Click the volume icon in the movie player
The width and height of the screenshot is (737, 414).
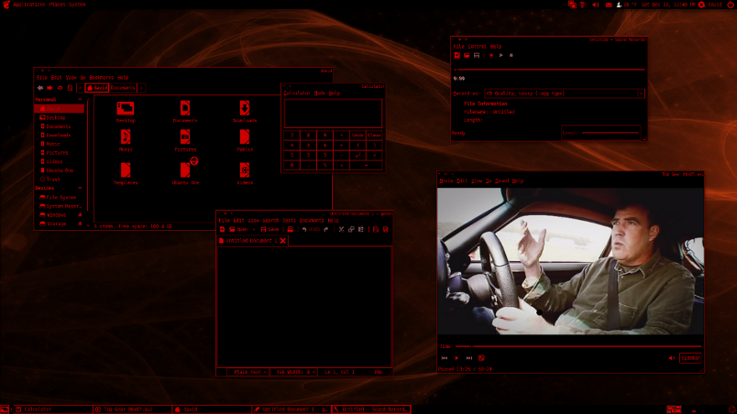click(x=672, y=358)
